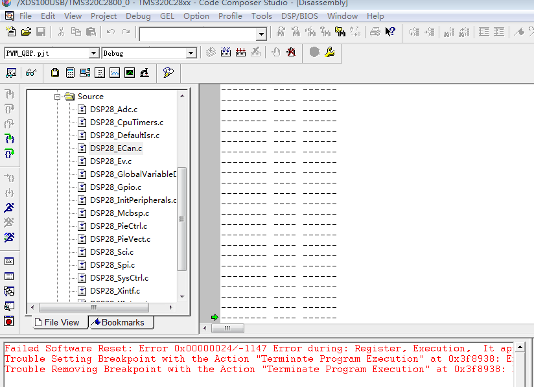Image resolution: width=534 pixels, height=387 pixels.
Task: Click the Undo arrow icon
Action: pyautogui.click(x=111, y=32)
